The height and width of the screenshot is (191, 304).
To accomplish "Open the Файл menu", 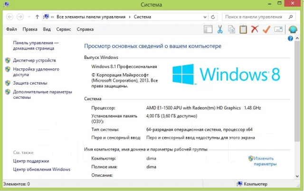I will 11,29.
